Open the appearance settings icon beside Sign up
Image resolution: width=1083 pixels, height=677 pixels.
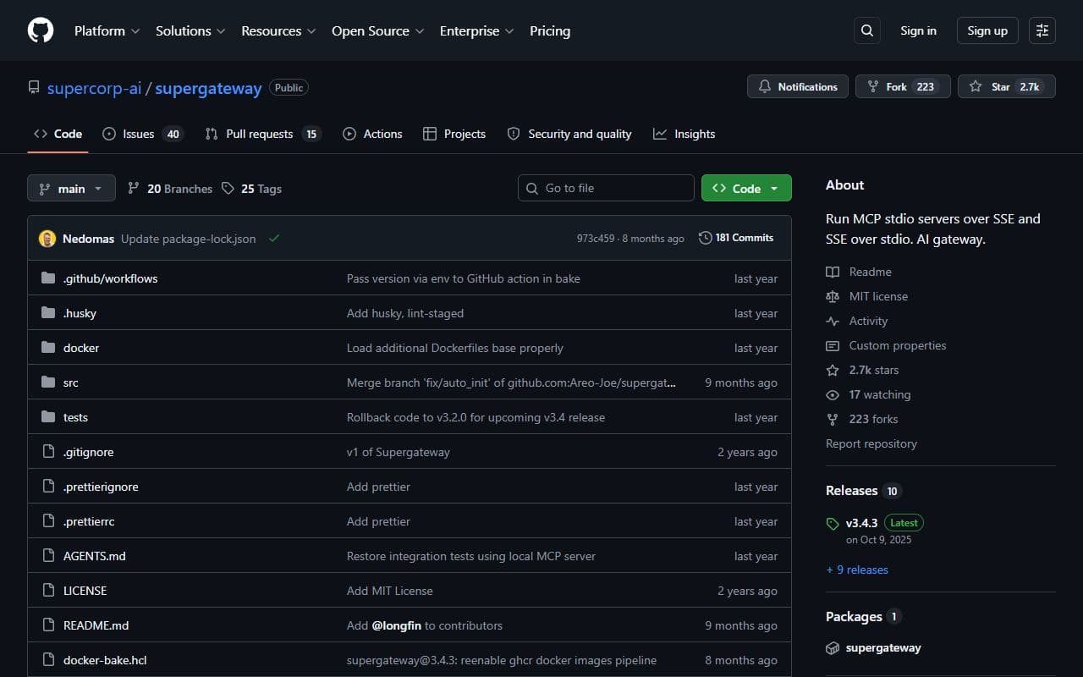click(x=1042, y=30)
